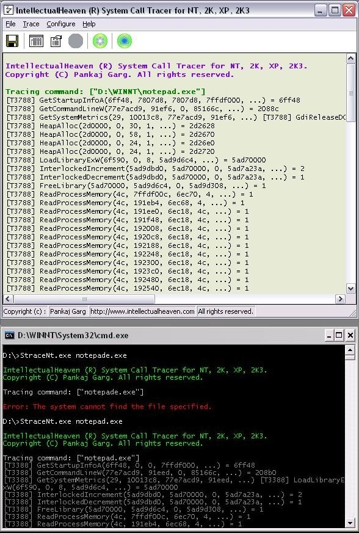Viewport: 359px width, 533px height.
Task: Click the horizontal scrollbar left arrow
Action: [x=9, y=299]
